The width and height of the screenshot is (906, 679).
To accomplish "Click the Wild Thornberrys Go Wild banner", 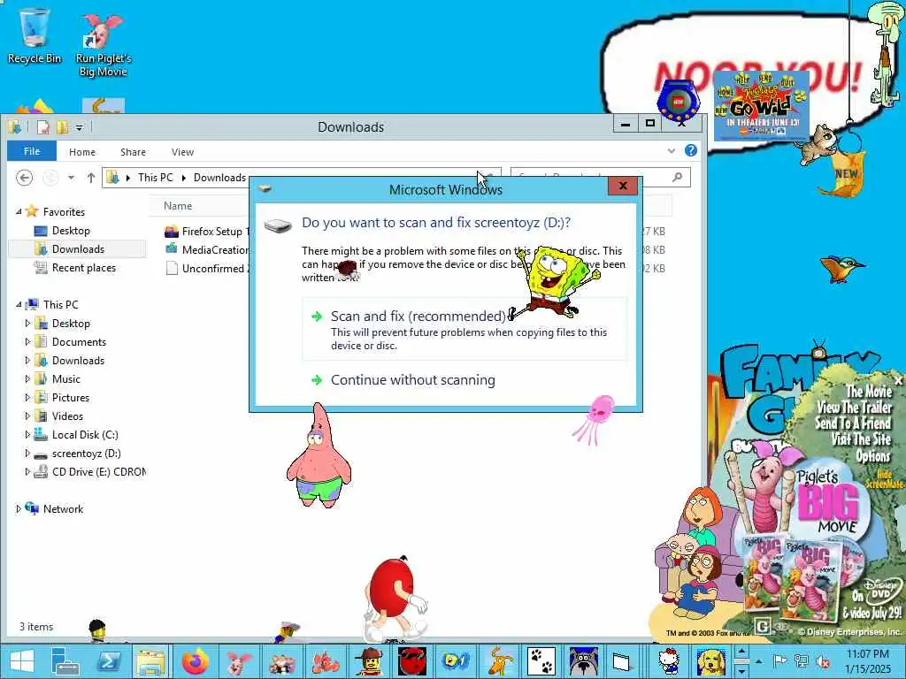I will tap(762, 107).
